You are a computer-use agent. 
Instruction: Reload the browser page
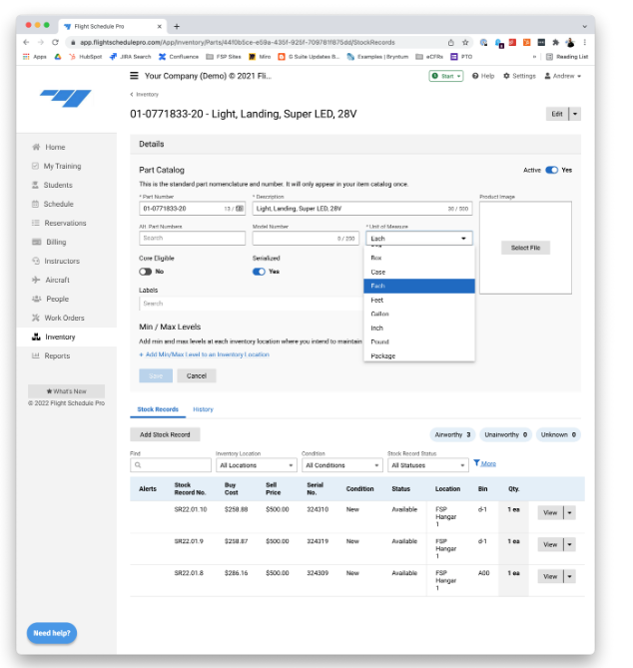point(55,42)
